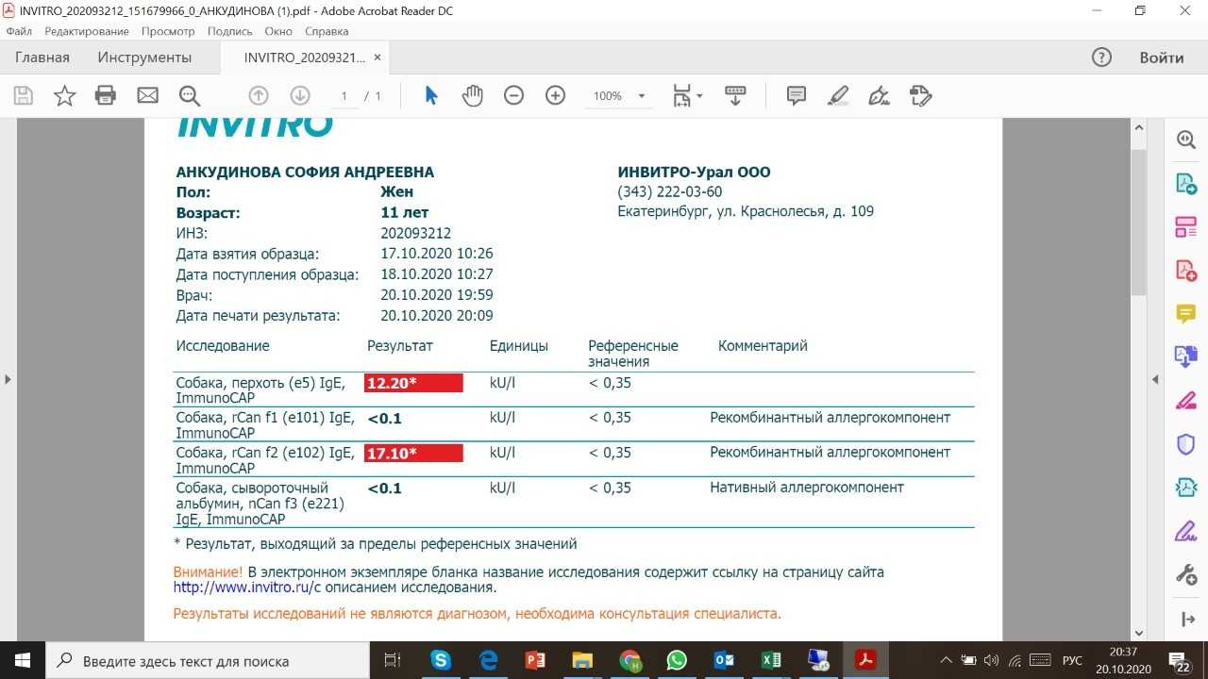The height and width of the screenshot is (679, 1208).
Task: Open Export PDF tool in sidebar
Action: click(x=1185, y=184)
